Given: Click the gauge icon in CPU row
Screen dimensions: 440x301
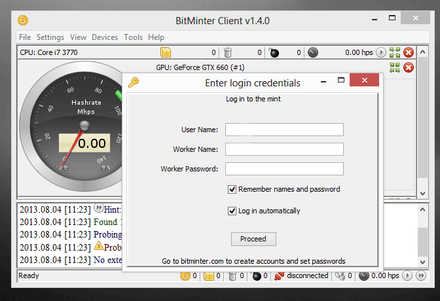Looking at the screenshot, I should click(313, 52).
